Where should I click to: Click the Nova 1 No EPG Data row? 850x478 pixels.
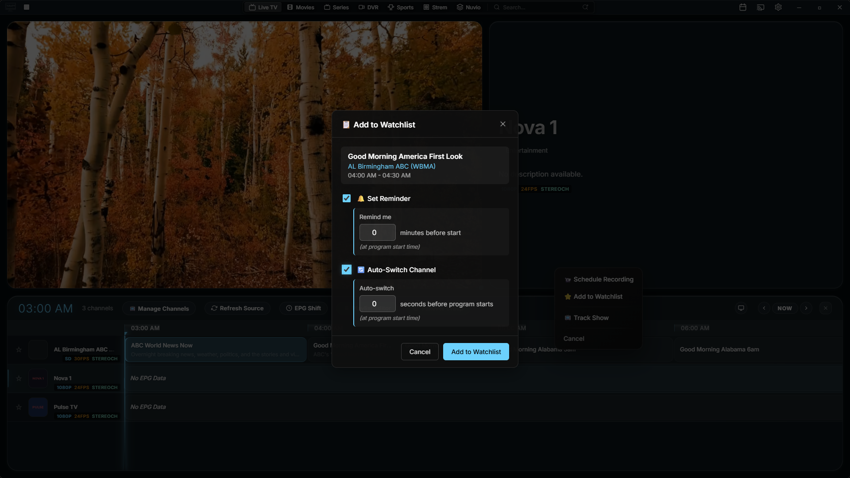click(483, 378)
